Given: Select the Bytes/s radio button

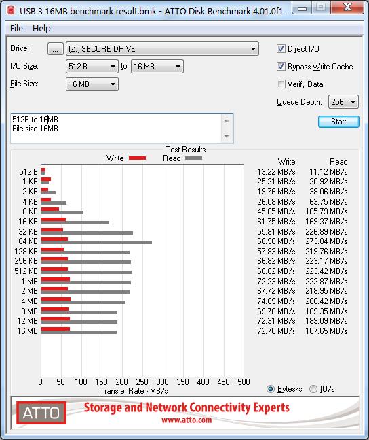Looking at the screenshot, I should point(271,389).
